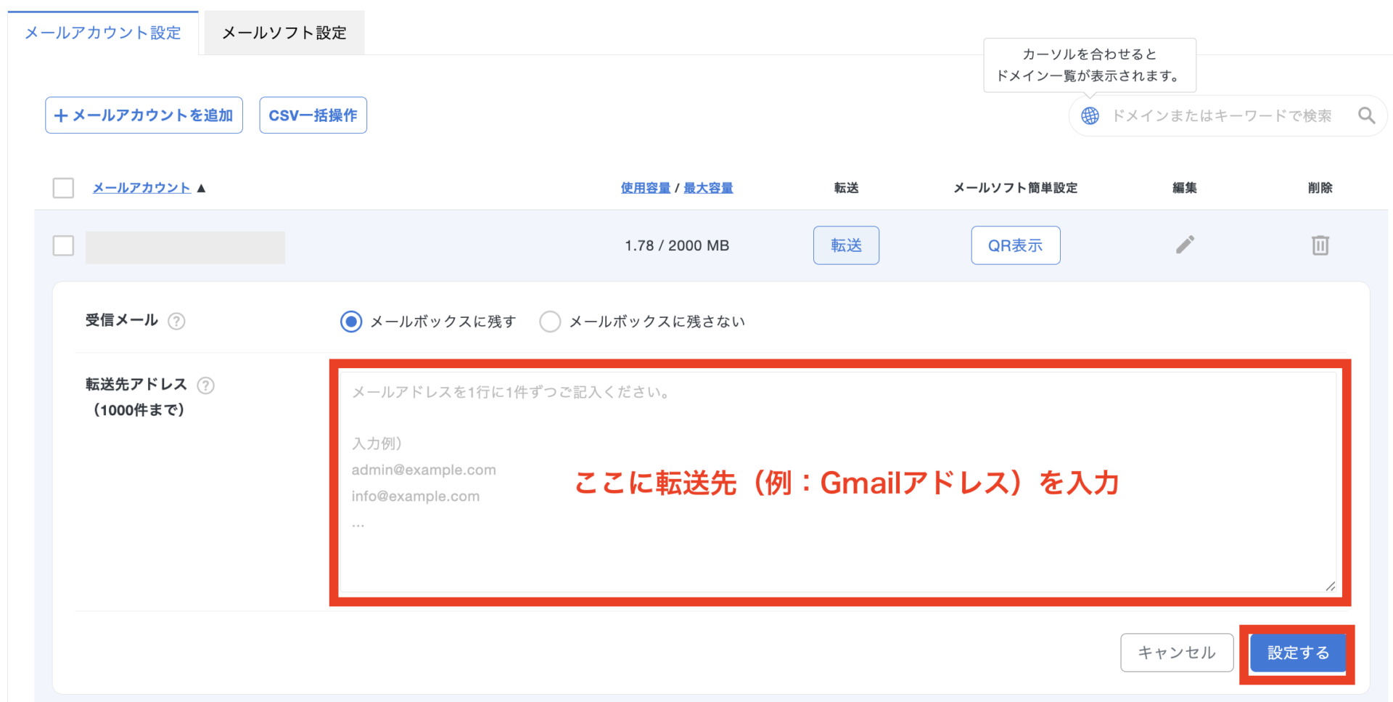Screen dimensions: 1393x702
Task: Open help icon next to 受信メール
Action: pos(176,322)
